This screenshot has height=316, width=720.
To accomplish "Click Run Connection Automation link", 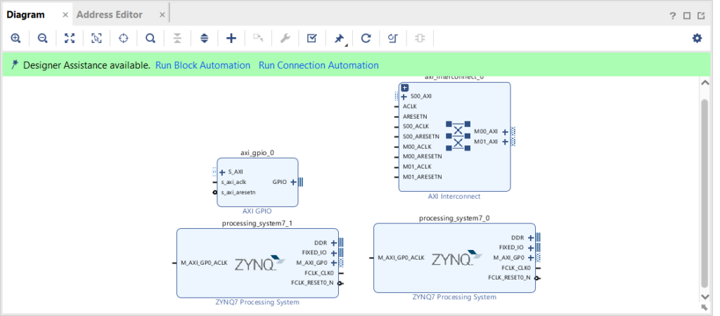I will (x=319, y=65).
